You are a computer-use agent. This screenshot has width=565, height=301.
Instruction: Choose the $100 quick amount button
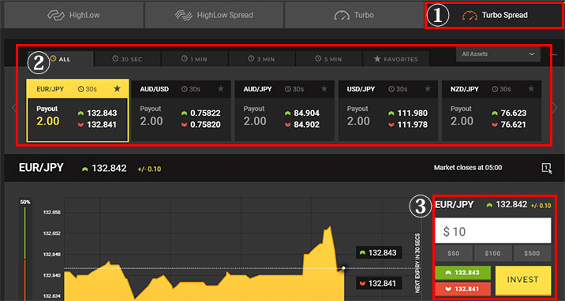point(492,254)
